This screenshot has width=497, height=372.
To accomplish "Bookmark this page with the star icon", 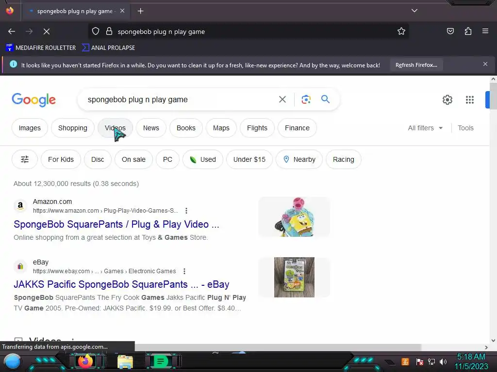I will pyautogui.click(x=401, y=31).
